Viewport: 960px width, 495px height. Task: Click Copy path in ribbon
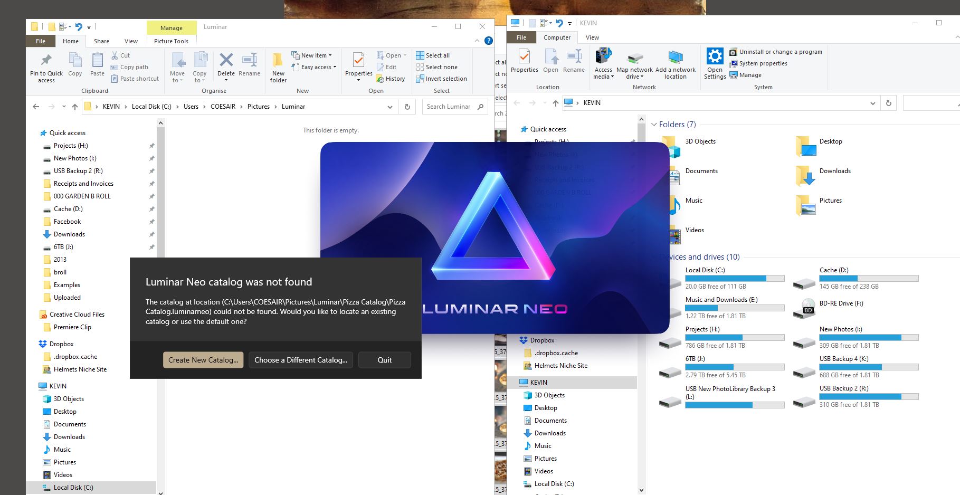click(x=129, y=67)
